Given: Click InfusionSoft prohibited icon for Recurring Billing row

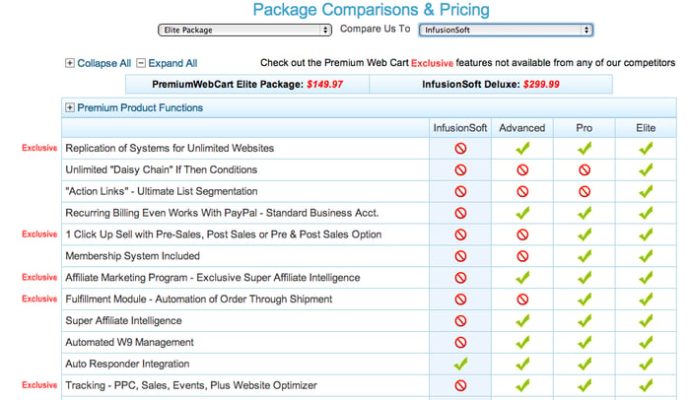Looking at the screenshot, I should coord(460,213).
